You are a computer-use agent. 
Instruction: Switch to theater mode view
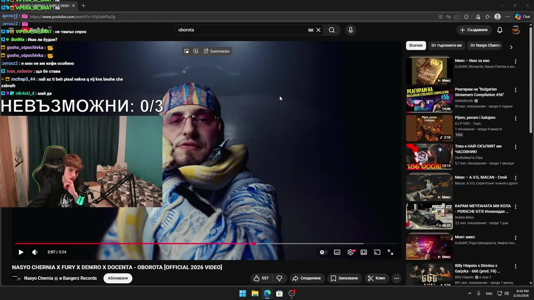(364, 252)
